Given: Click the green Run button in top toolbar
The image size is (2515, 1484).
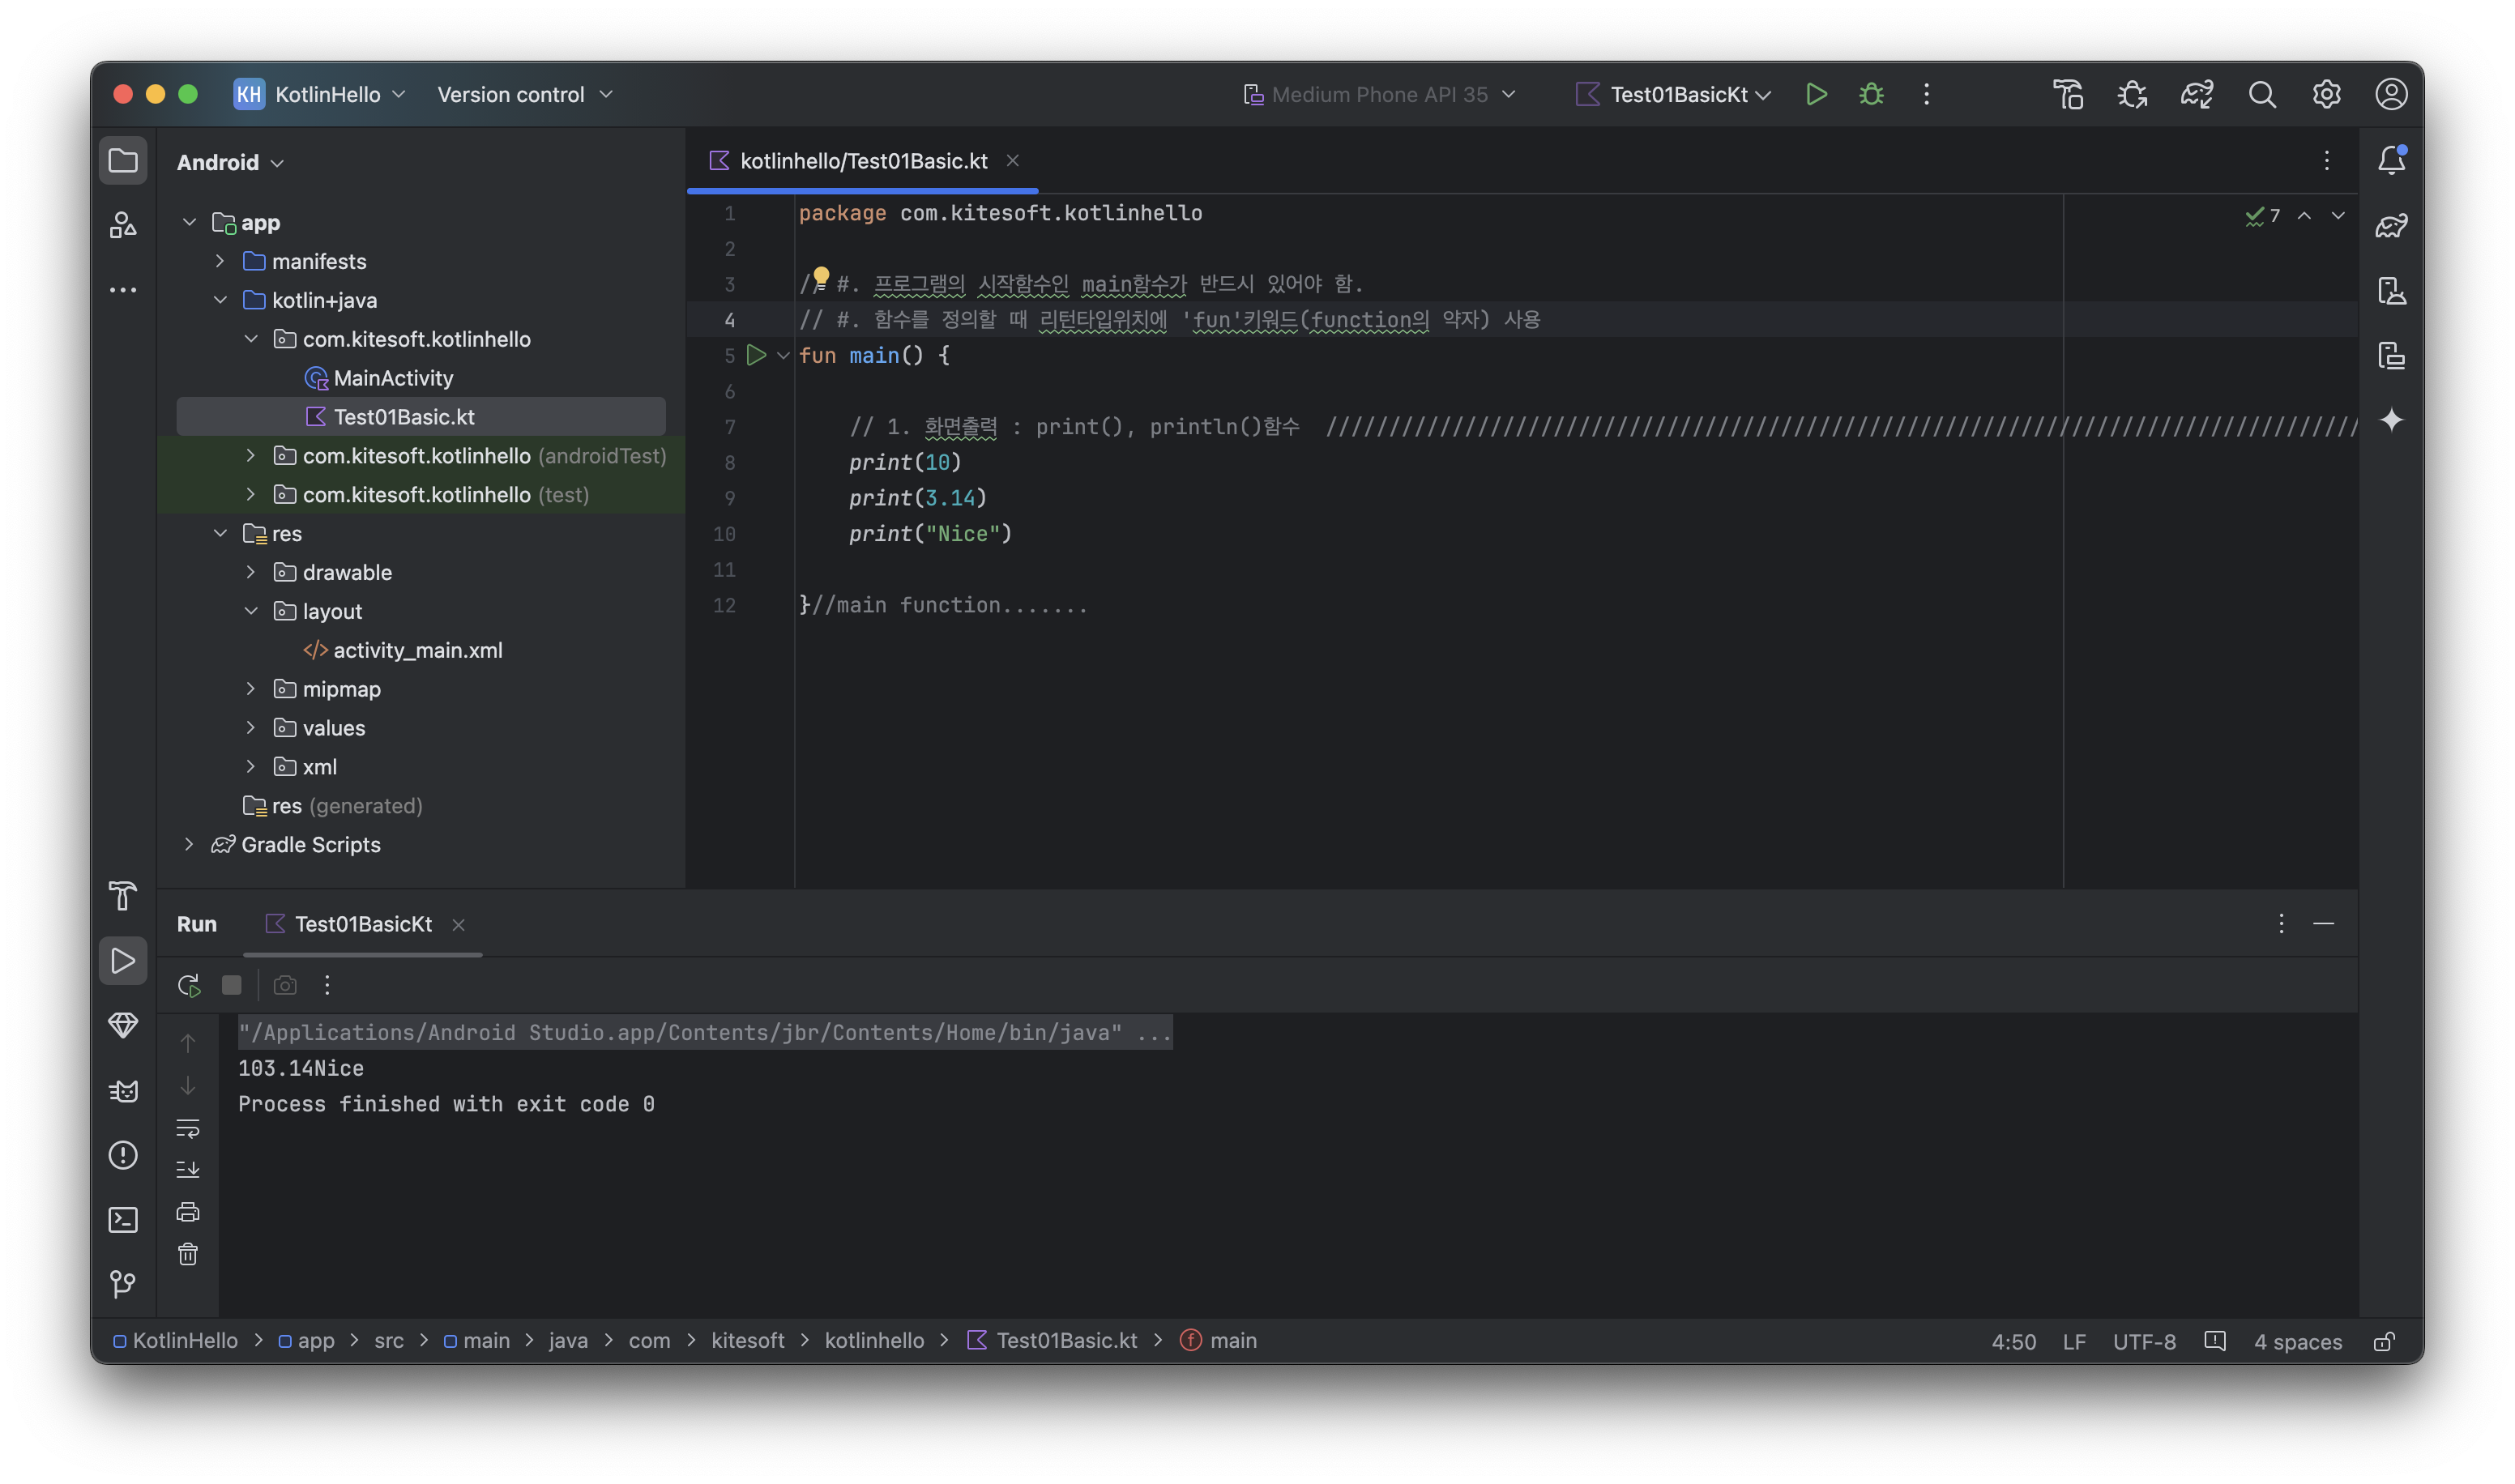Looking at the screenshot, I should 1816,94.
